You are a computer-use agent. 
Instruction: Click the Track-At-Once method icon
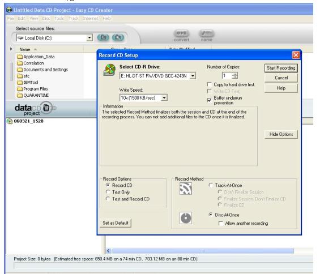coord(186,189)
